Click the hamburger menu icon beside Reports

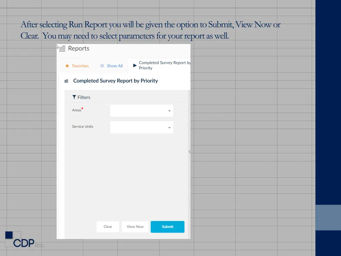[x=62, y=48]
